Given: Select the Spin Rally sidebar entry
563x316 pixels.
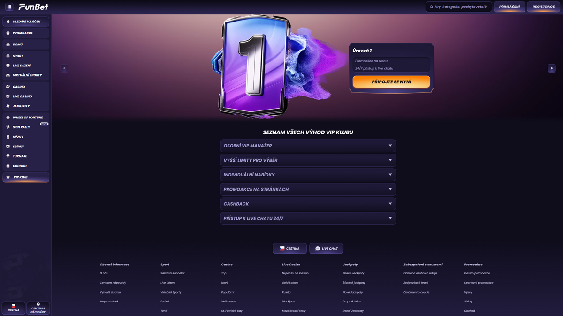Looking at the screenshot, I should point(20,127).
